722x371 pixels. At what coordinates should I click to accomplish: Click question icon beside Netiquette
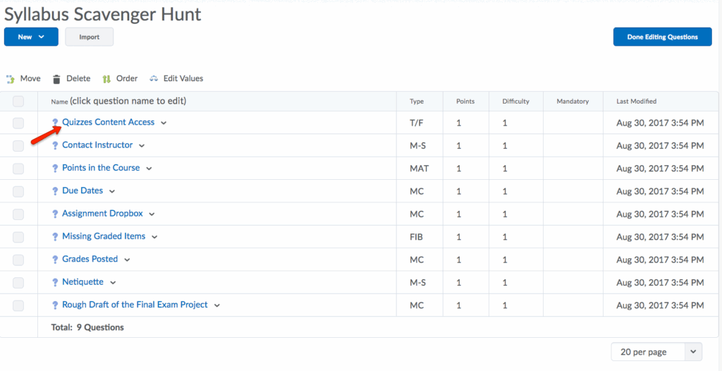[55, 282]
